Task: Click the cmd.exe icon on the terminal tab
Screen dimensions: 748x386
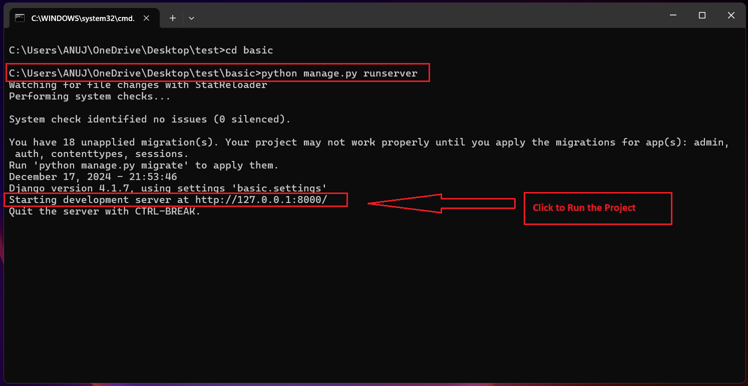Action: tap(20, 17)
